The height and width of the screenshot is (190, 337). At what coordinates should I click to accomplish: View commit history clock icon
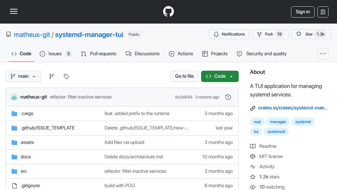[x=228, y=97]
